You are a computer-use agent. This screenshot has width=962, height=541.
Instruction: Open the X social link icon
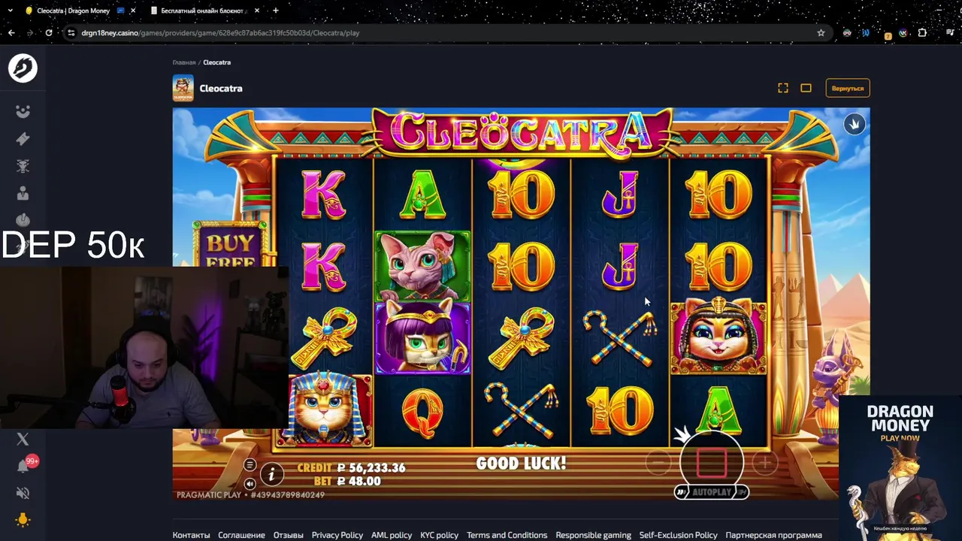[x=23, y=440]
